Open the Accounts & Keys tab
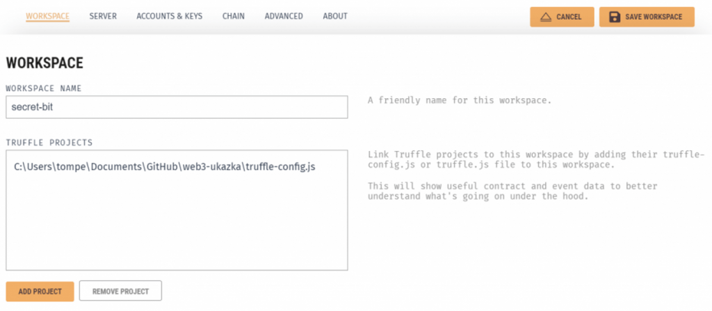The height and width of the screenshot is (311, 712). pyautogui.click(x=170, y=16)
